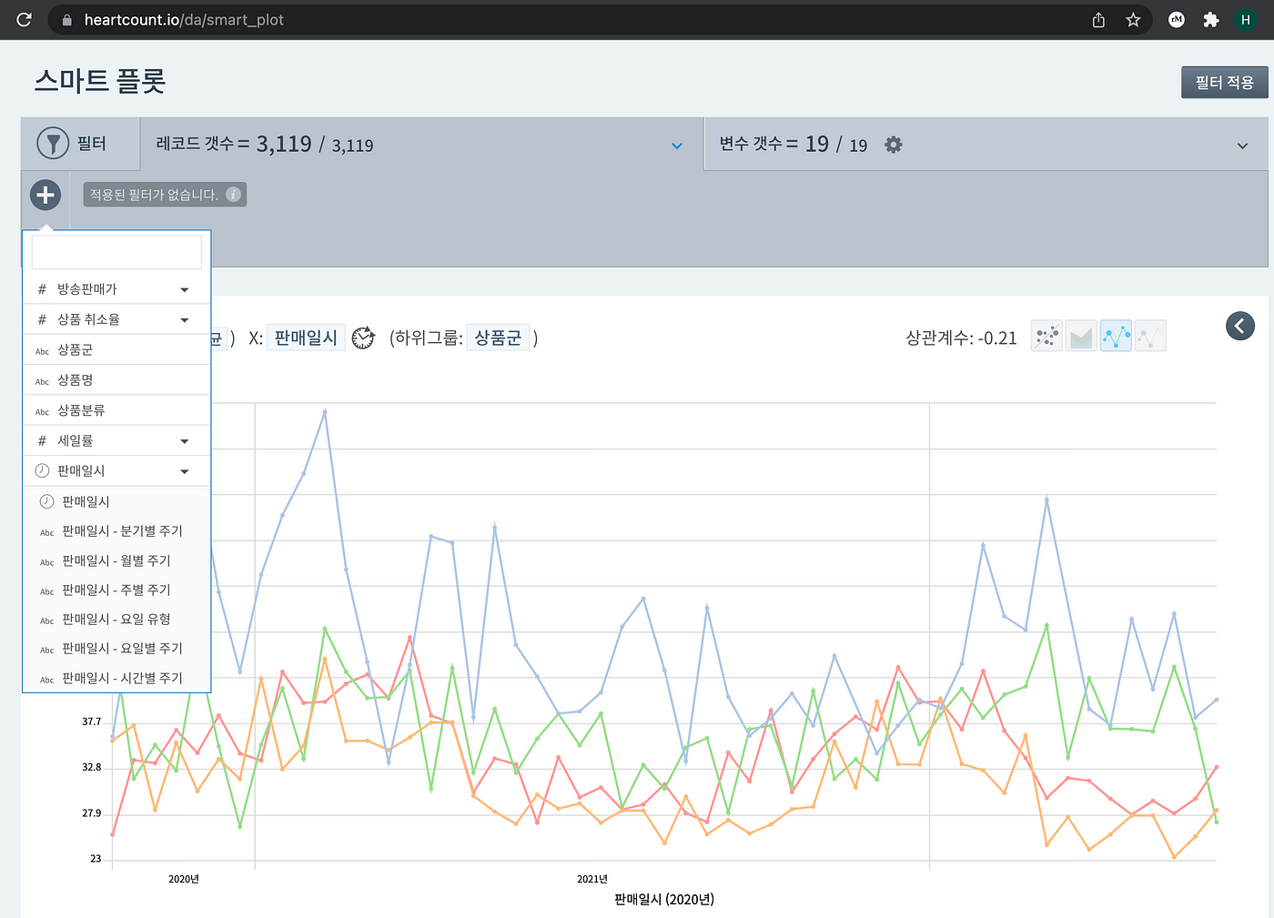Image resolution: width=1274 pixels, height=918 pixels.
Task: Select the dashed forecast line chart type
Action: (x=1150, y=337)
